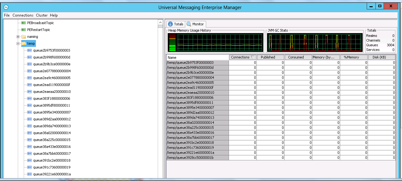Click the naming folder icon
Viewport: 402px width, 181px height.
coord(23,37)
